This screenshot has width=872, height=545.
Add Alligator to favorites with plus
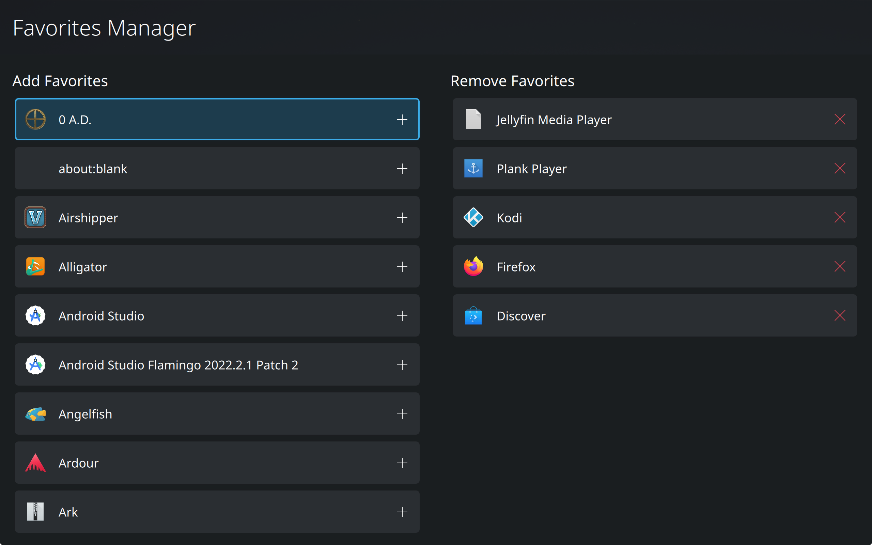tap(402, 266)
